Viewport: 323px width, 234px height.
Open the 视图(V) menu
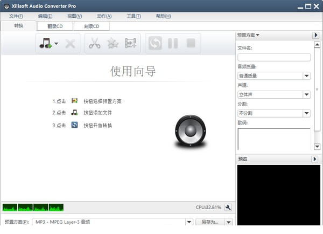[75, 16]
